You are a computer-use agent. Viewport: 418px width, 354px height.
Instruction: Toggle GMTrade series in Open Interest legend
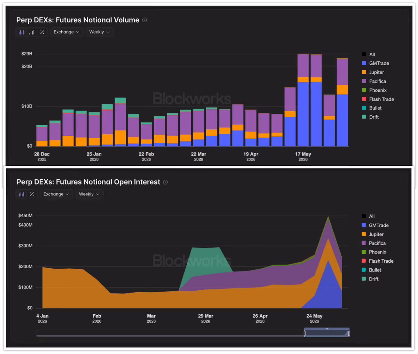(x=375, y=225)
